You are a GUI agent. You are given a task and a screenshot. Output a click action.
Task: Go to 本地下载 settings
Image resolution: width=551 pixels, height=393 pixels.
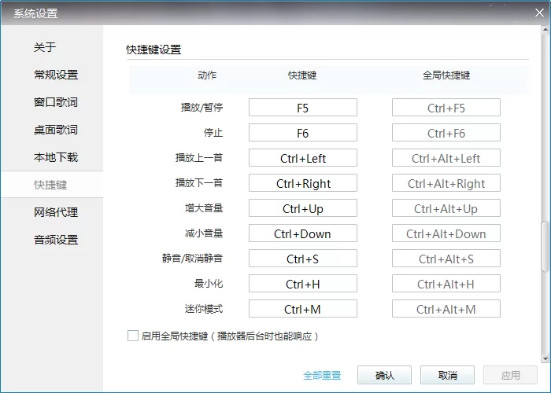point(56,157)
